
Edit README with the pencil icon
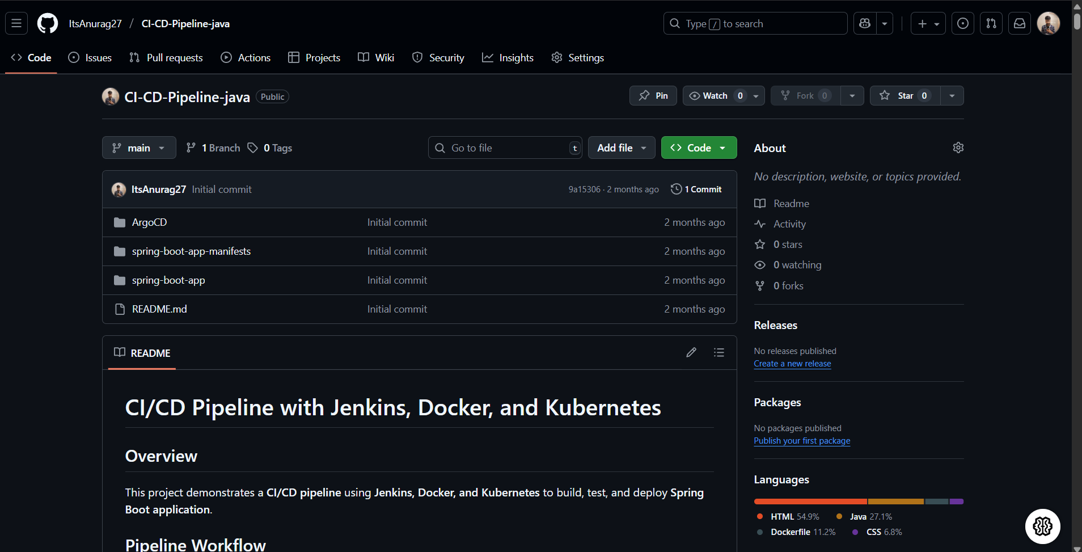[x=691, y=353]
